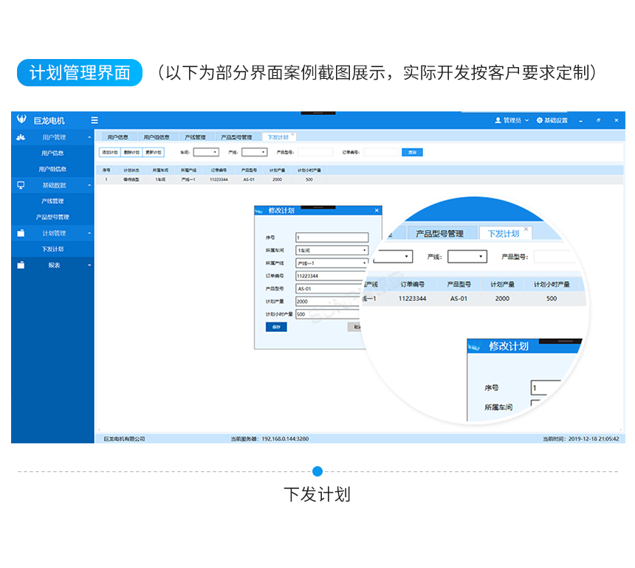The image size is (635, 568).
Task: Open the 车间 dropdown selector
Action: (205, 152)
